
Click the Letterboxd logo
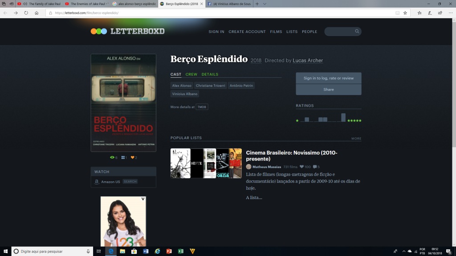(x=127, y=31)
